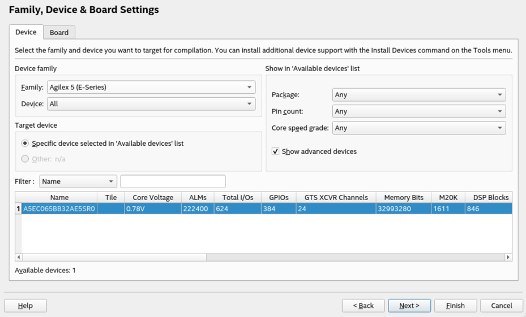
Task: Click the Name column header
Action: click(x=59, y=197)
